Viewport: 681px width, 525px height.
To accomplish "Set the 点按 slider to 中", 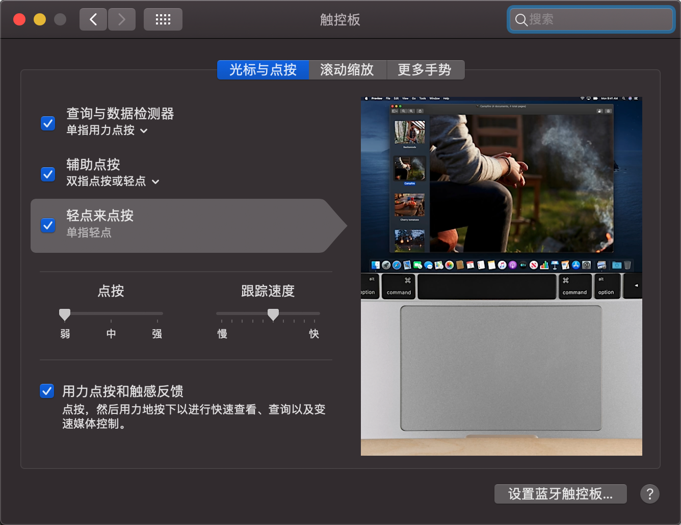I will click(x=111, y=313).
